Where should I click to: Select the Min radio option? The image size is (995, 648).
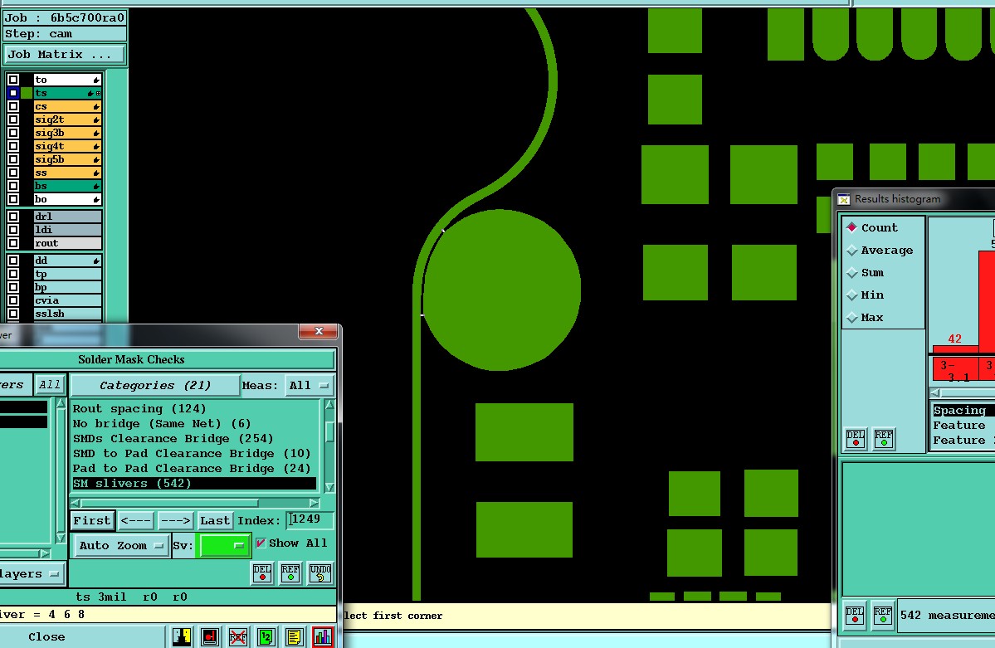tap(852, 295)
